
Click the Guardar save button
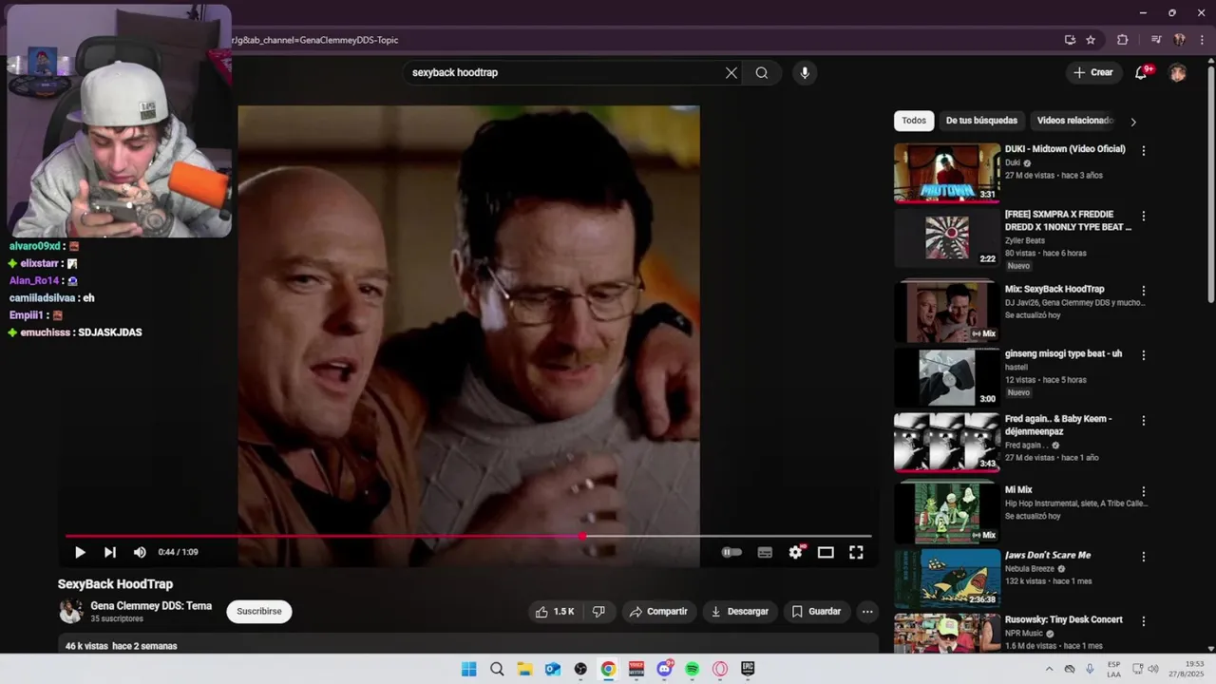tap(816, 612)
